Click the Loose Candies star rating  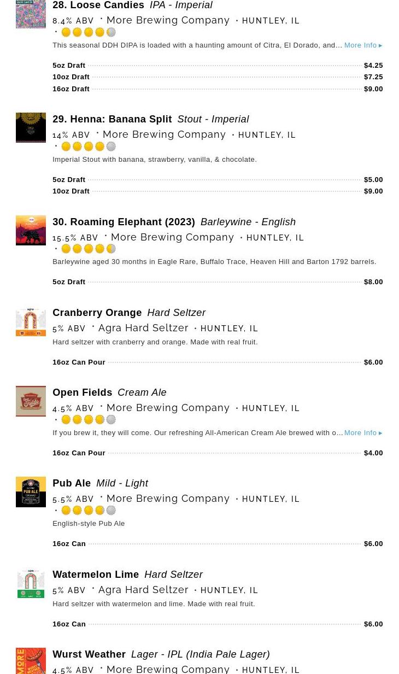[x=89, y=33]
